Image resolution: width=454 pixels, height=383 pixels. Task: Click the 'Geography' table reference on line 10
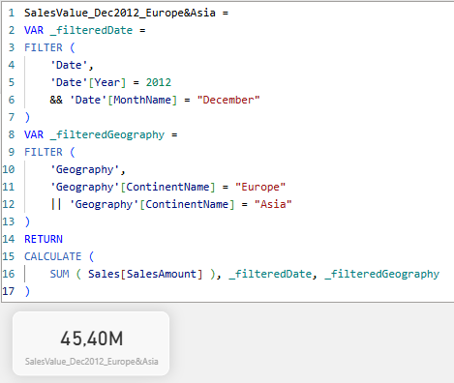coord(85,169)
